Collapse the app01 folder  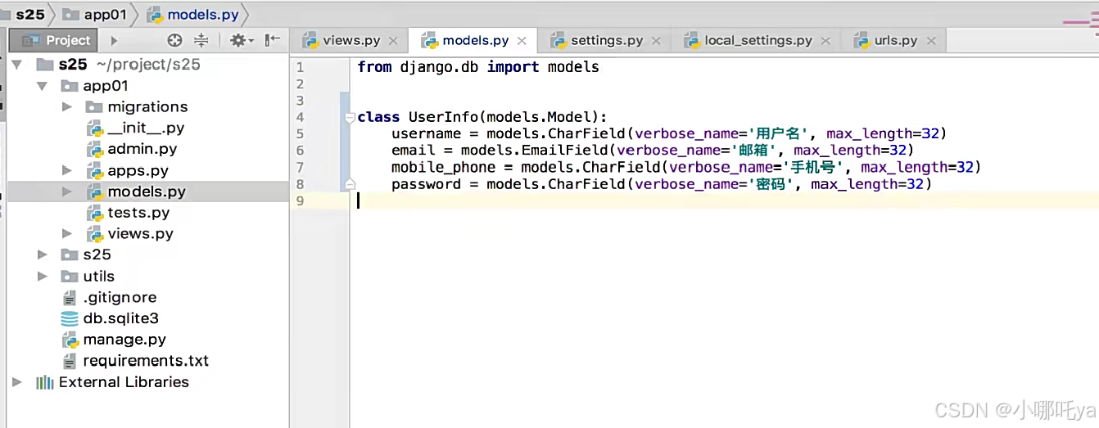[x=43, y=86]
